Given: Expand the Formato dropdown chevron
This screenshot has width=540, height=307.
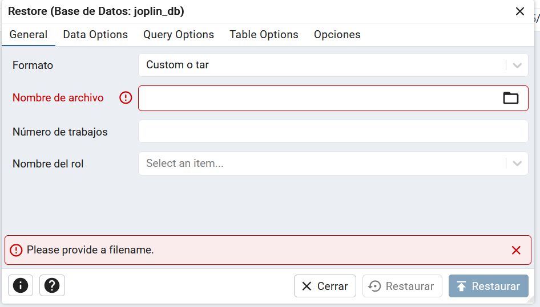Looking at the screenshot, I should (x=517, y=65).
